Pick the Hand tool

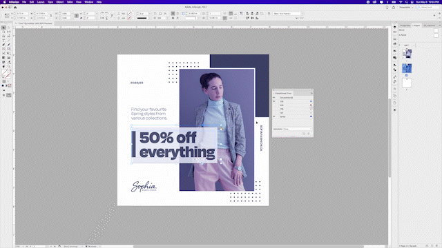coord(3,66)
